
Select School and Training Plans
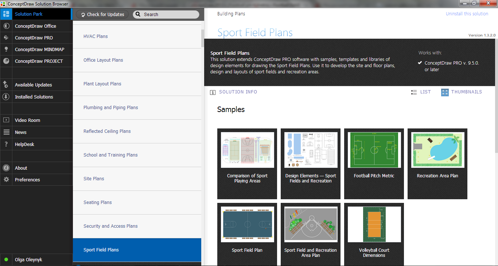(137, 155)
